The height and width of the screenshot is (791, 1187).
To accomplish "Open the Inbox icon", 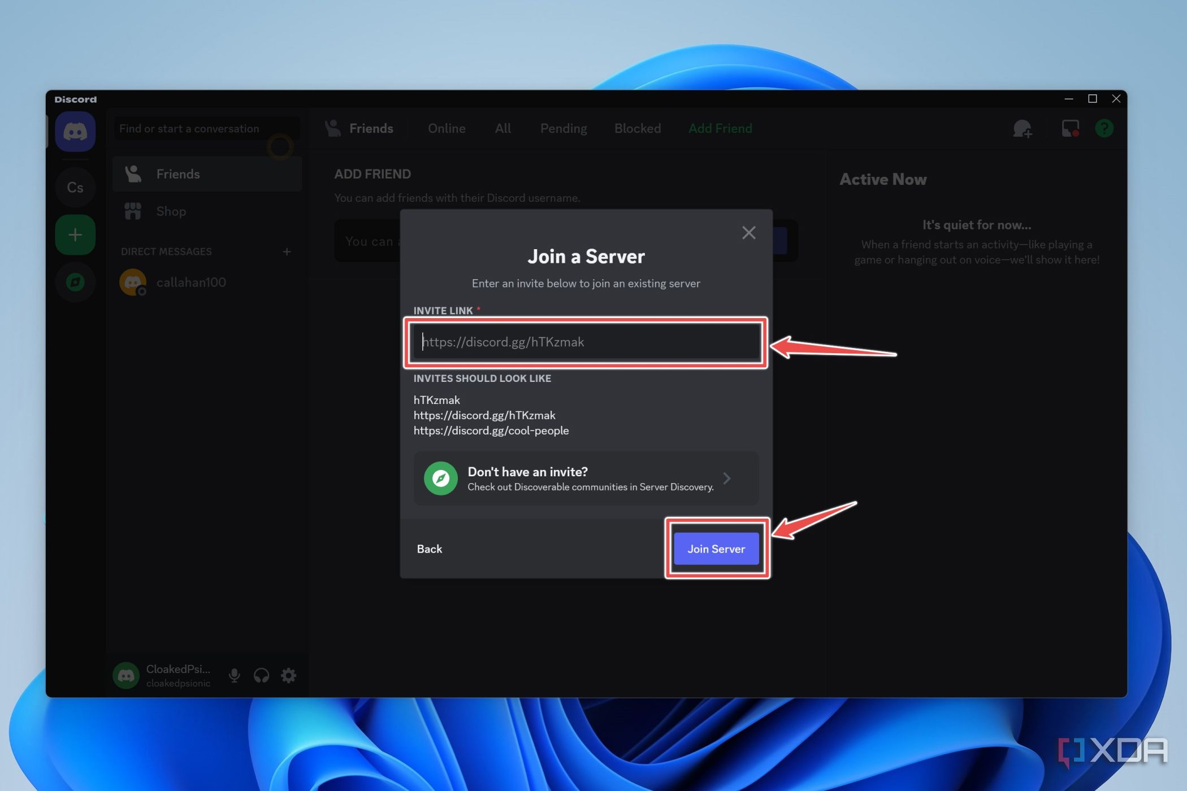I will click(1069, 129).
